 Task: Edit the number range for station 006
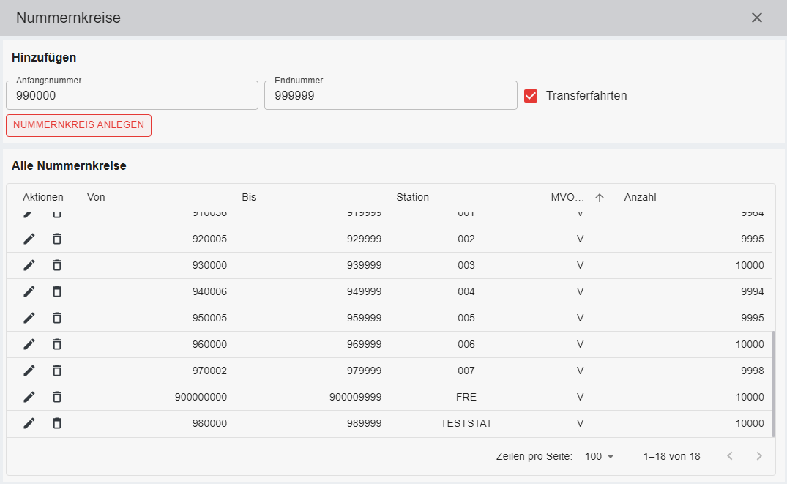(29, 344)
